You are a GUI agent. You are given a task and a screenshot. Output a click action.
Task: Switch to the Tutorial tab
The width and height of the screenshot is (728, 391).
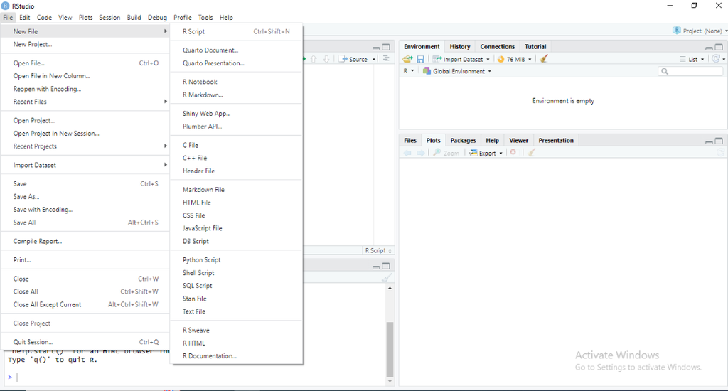pos(535,46)
